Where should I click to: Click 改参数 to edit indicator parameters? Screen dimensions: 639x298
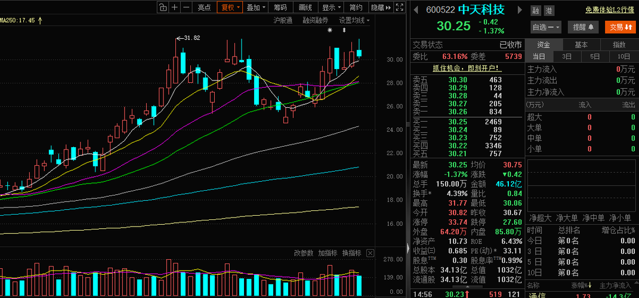click(304, 253)
